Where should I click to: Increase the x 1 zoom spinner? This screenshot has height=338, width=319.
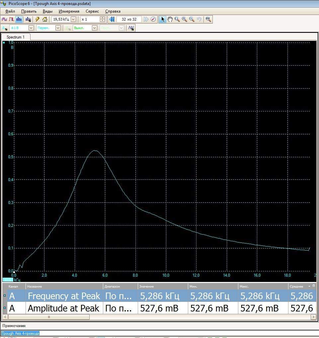[103, 18]
